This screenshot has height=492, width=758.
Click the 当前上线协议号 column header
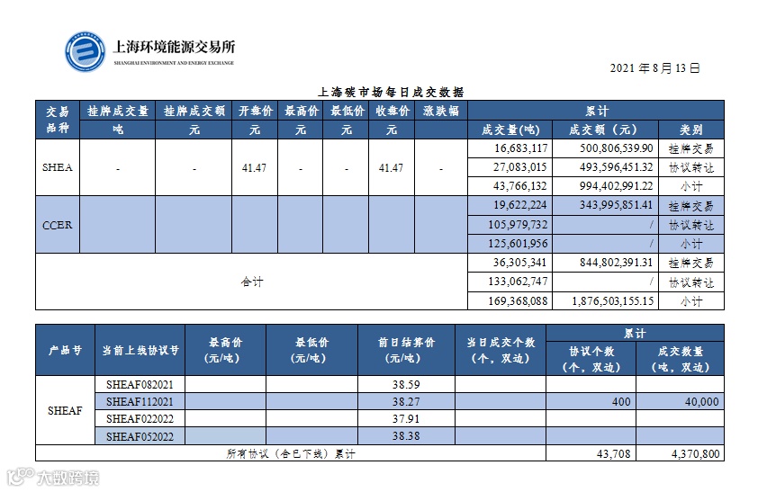[140, 350]
